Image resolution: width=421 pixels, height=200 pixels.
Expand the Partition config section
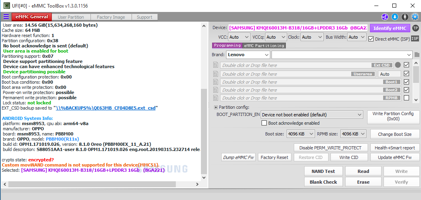(x=216, y=107)
